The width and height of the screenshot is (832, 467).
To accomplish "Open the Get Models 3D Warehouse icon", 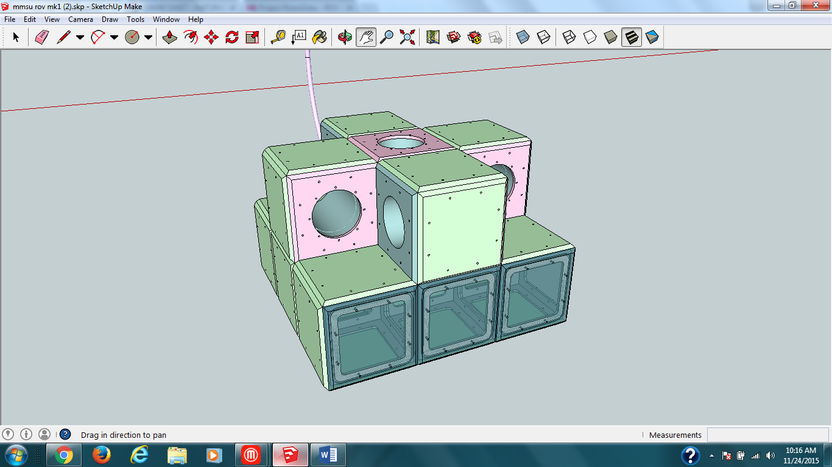I will [x=454, y=38].
